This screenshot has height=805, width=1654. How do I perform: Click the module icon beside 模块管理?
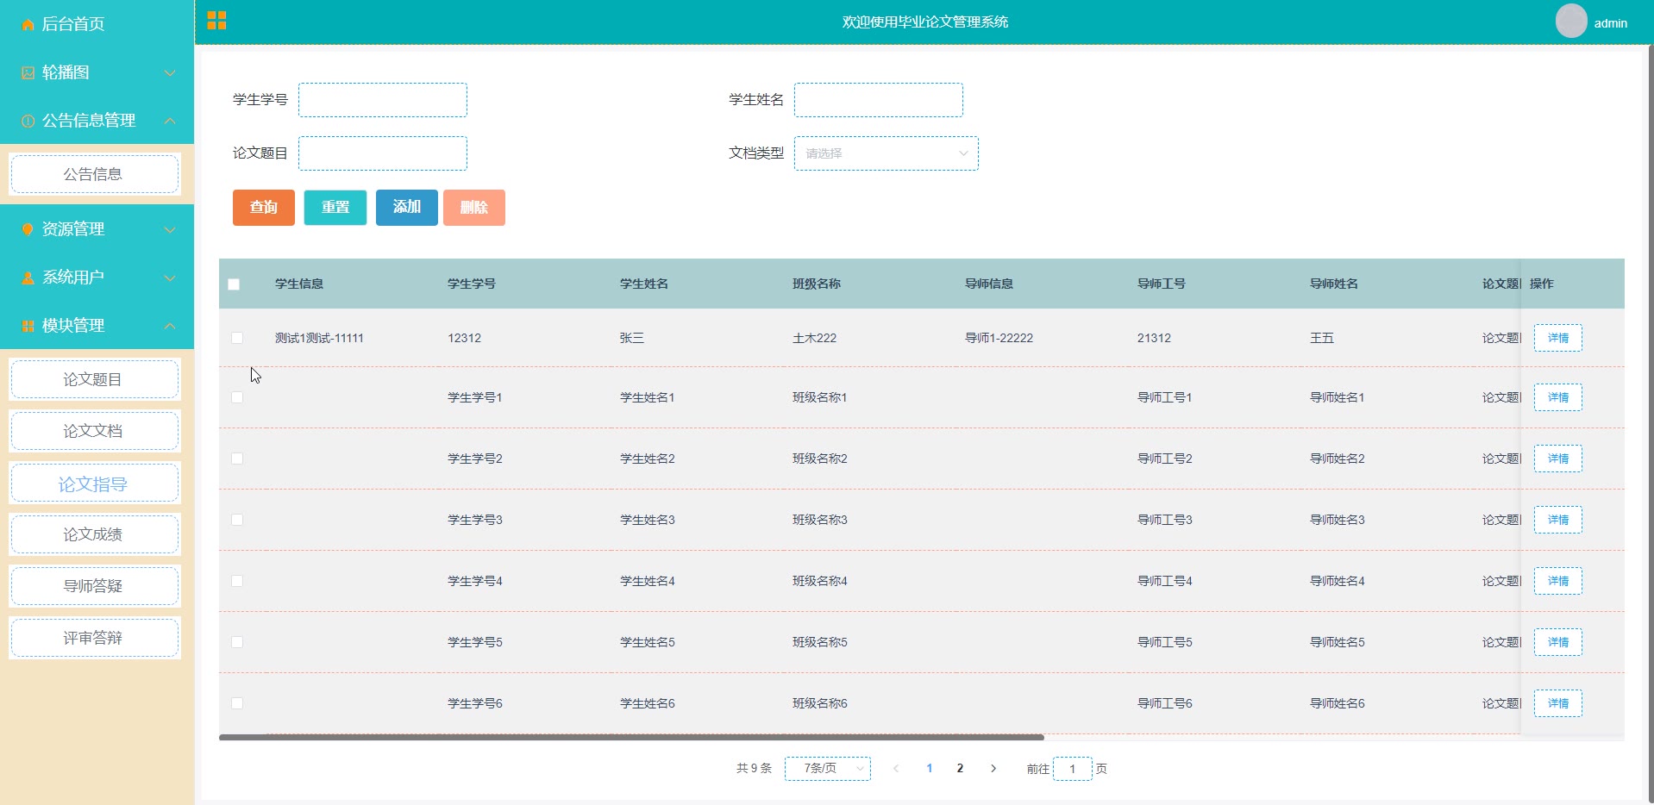[28, 326]
